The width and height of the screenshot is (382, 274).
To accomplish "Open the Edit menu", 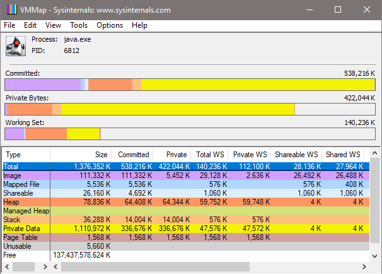I will [30, 25].
